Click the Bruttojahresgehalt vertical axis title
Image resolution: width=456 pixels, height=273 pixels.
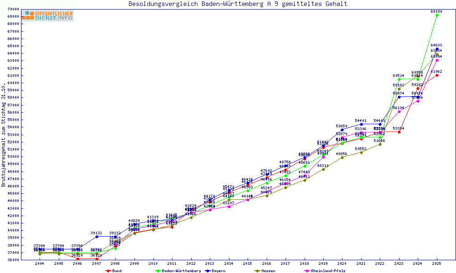(x=4, y=135)
